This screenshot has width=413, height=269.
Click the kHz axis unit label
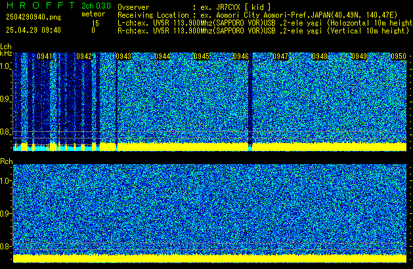tap(6, 53)
